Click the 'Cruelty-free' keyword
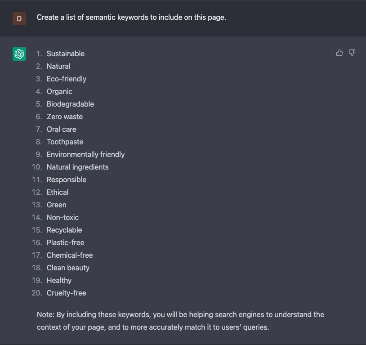 (66, 293)
